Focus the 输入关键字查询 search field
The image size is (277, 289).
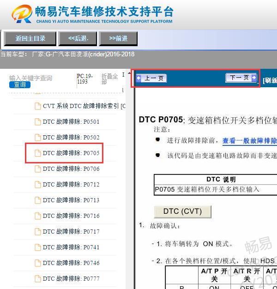click(x=30, y=78)
